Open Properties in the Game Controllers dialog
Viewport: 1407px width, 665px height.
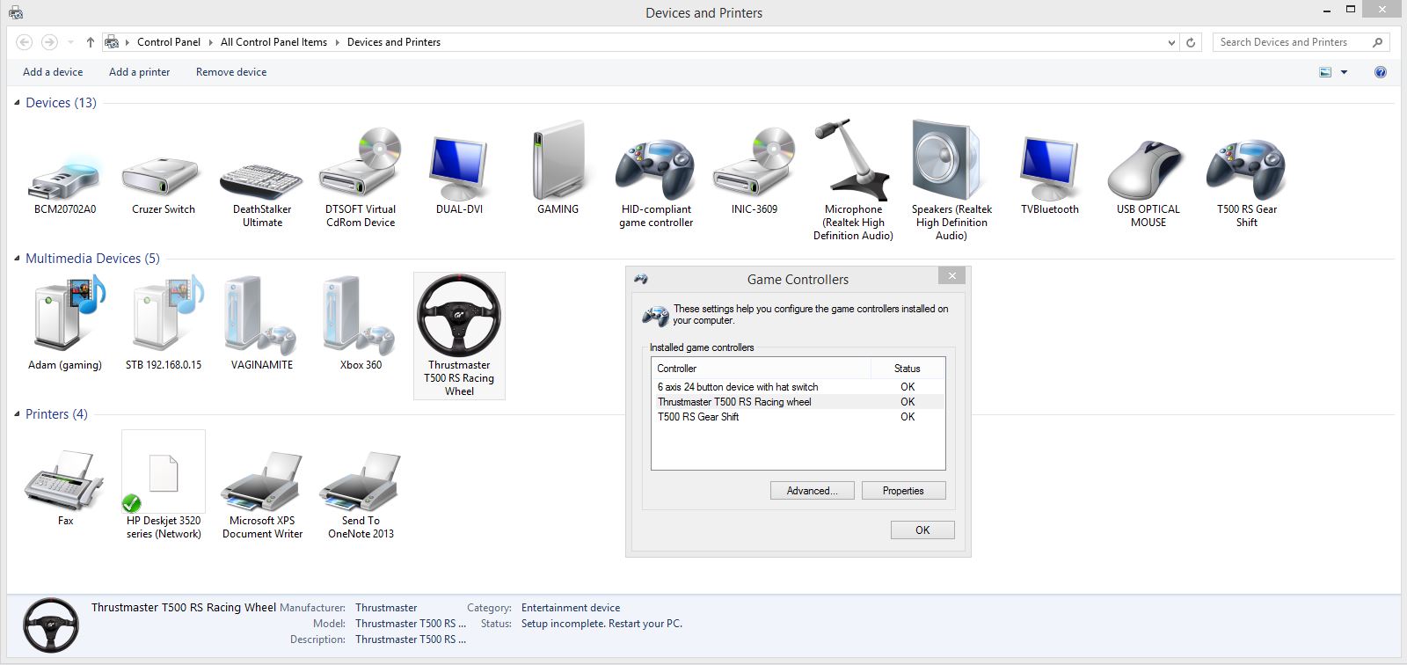(x=903, y=491)
